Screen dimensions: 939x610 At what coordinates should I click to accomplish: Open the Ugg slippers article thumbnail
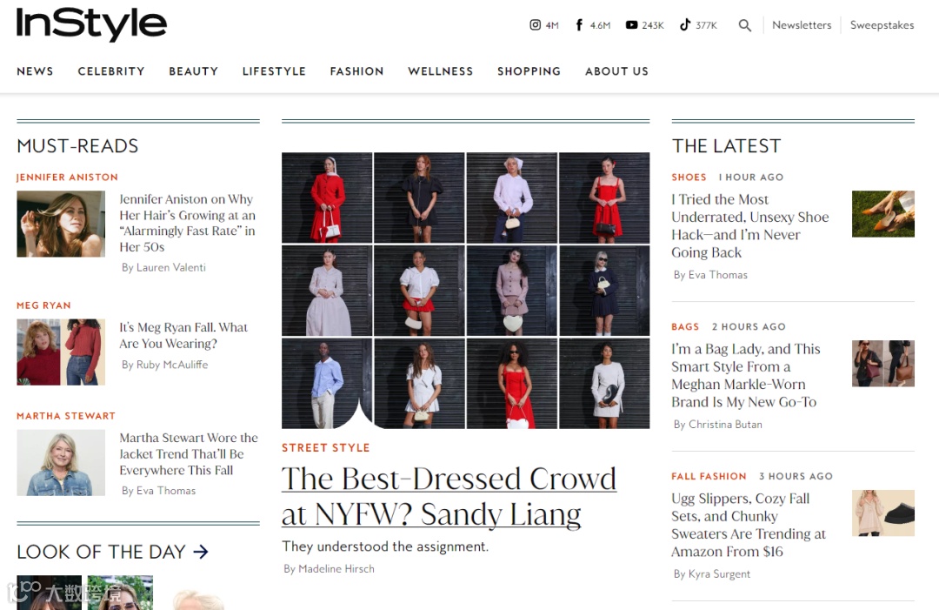click(x=883, y=513)
